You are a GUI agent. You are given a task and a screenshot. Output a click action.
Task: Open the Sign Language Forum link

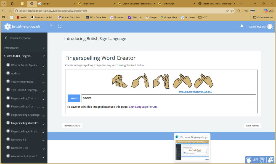(x=143, y=107)
